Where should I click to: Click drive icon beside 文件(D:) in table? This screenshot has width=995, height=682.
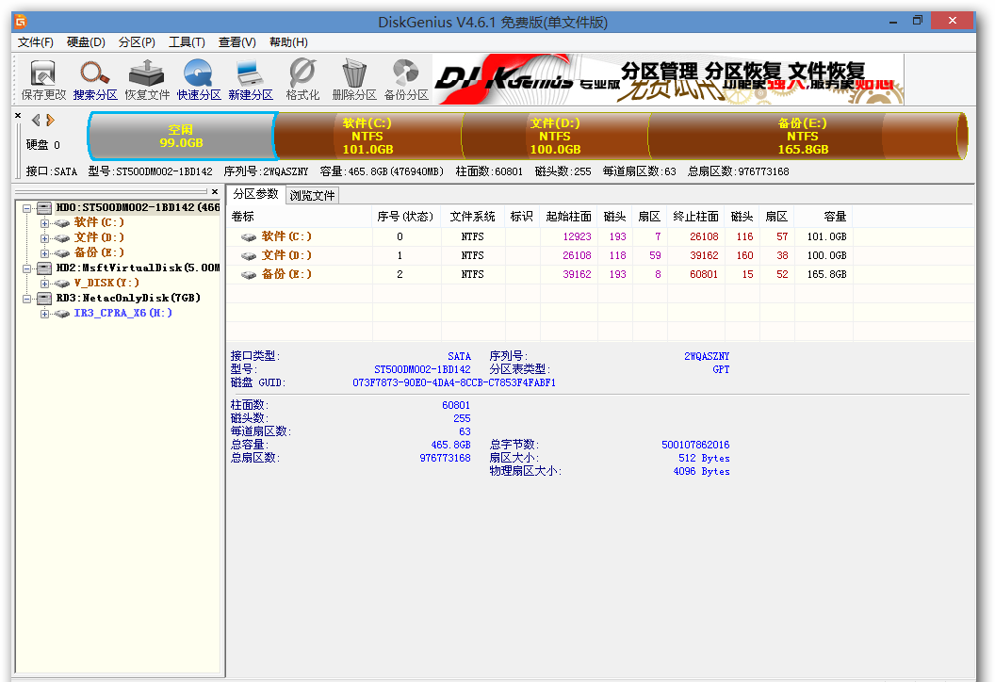(x=249, y=256)
